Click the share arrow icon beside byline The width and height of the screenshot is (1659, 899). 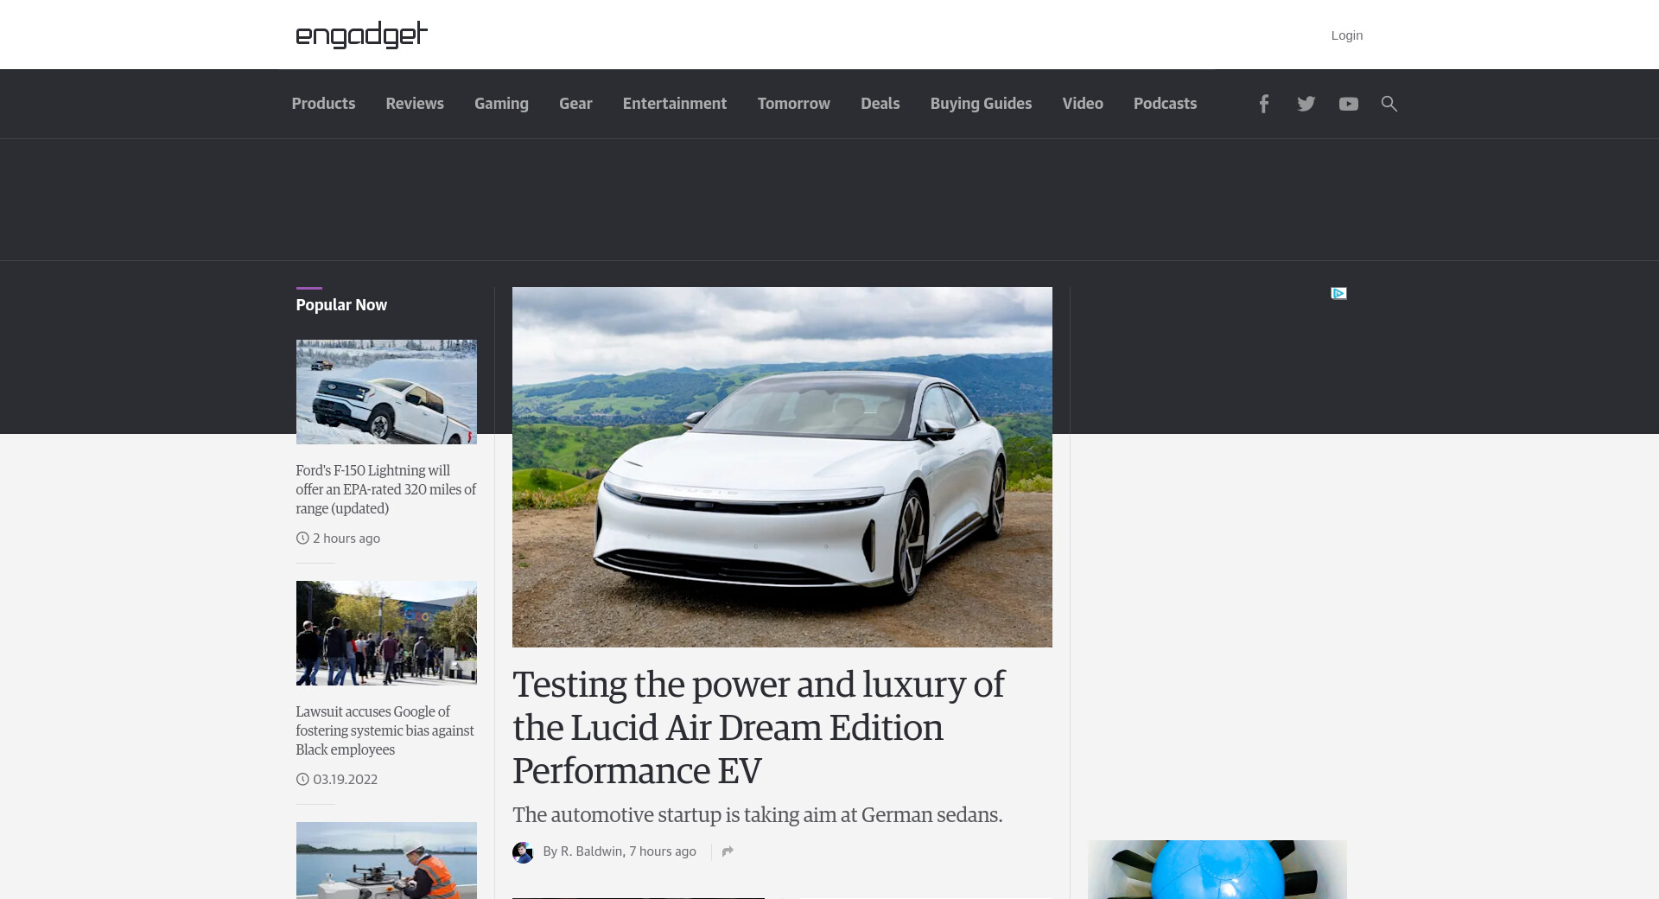tap(728, 851)
